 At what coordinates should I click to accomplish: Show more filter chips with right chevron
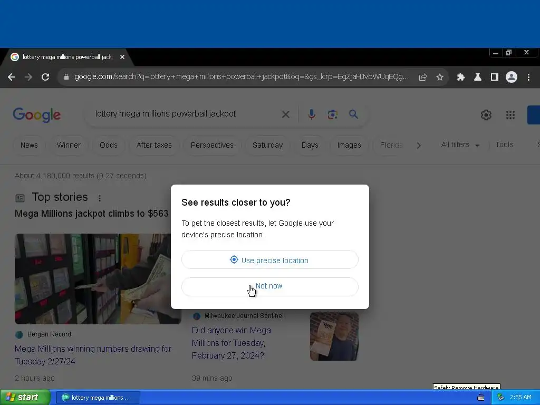[x=419, y=146]
